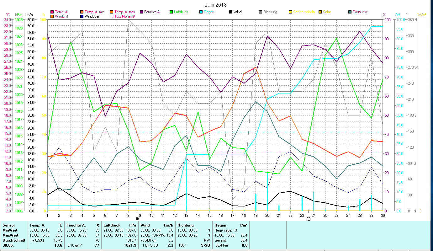Click the new moon marker below day 9

[x=137, y=218]
